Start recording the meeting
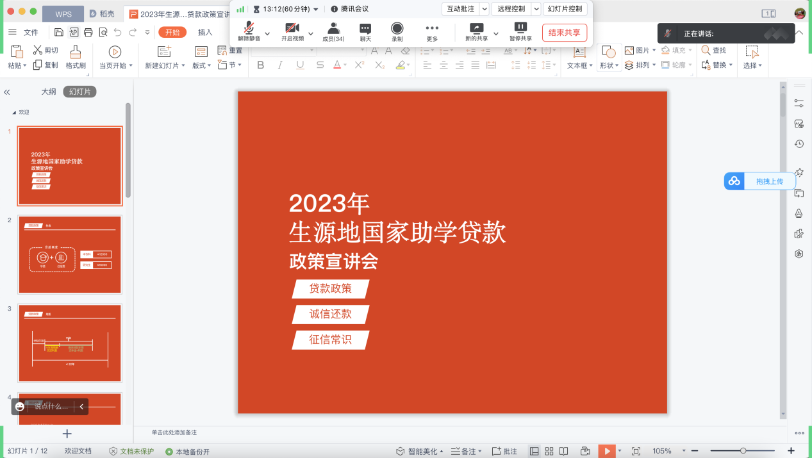This screenshot has height=458, width=812. click(x=397, y=29)
